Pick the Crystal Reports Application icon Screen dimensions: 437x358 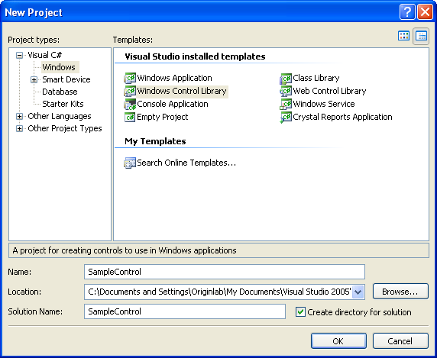[286, 117]
